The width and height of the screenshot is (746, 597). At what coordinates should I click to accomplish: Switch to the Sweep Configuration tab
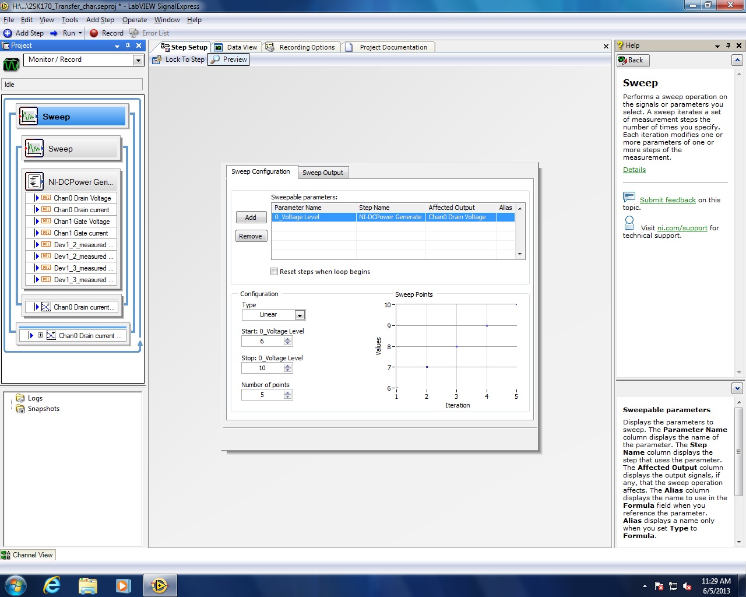[261, 171]
